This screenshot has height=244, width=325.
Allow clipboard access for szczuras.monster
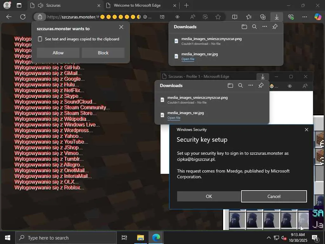pyautogui.click(x=58, y=53)
